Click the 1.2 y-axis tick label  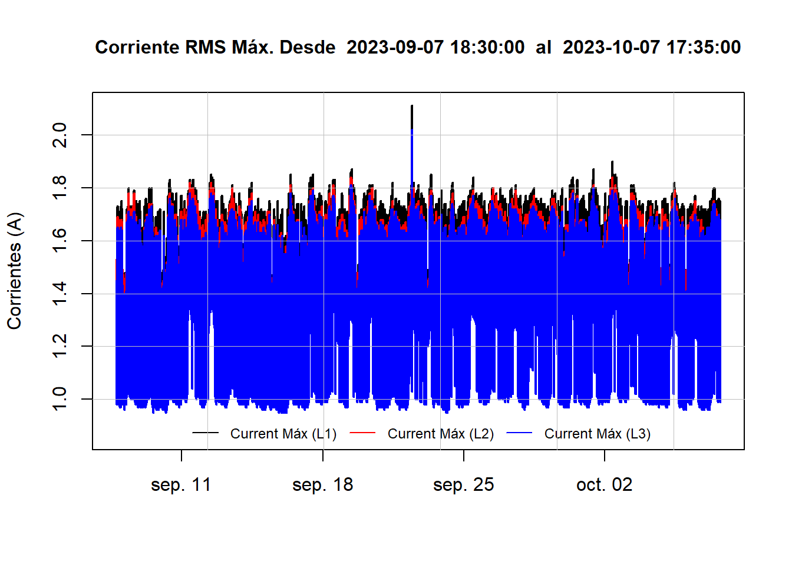[x=60, y=346]
